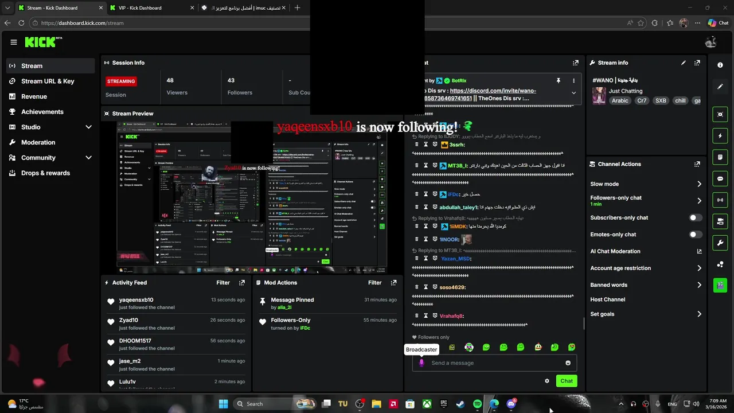
Task: Click in the Send a message field
Action: [494, 363]
